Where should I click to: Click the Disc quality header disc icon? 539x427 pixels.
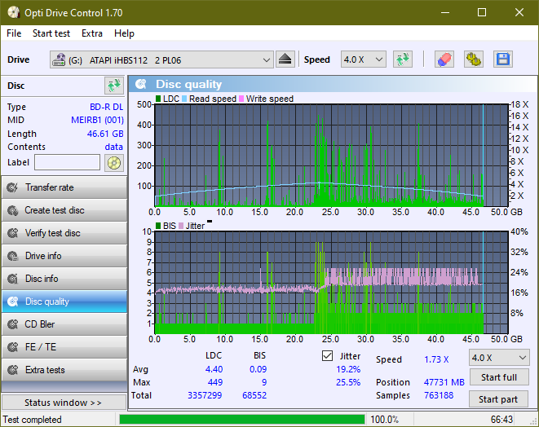point(141,84)
